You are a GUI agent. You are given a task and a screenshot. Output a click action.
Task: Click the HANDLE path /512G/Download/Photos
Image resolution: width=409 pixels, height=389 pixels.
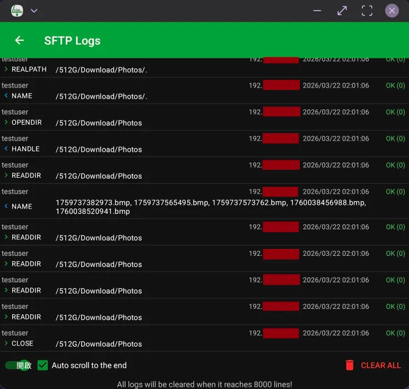98,149
